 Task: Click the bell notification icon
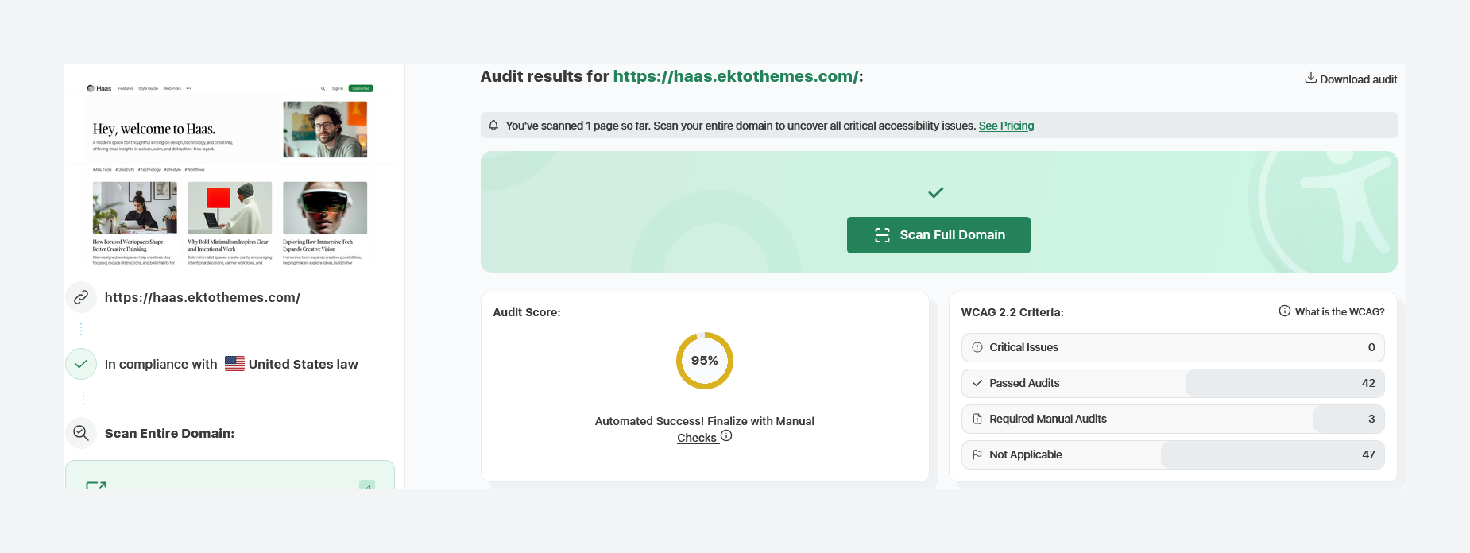(x=493, y=126)
